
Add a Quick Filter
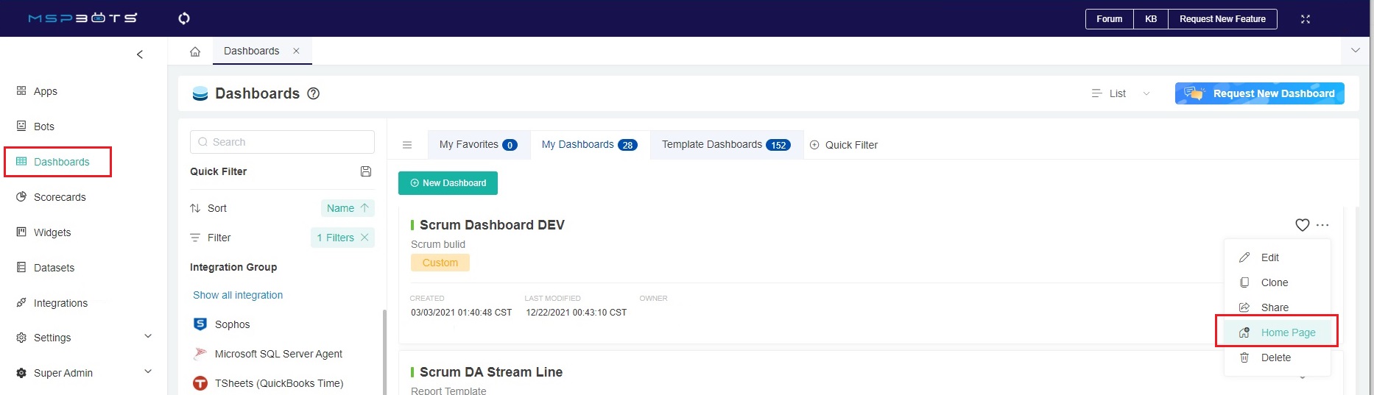(844, 145)
